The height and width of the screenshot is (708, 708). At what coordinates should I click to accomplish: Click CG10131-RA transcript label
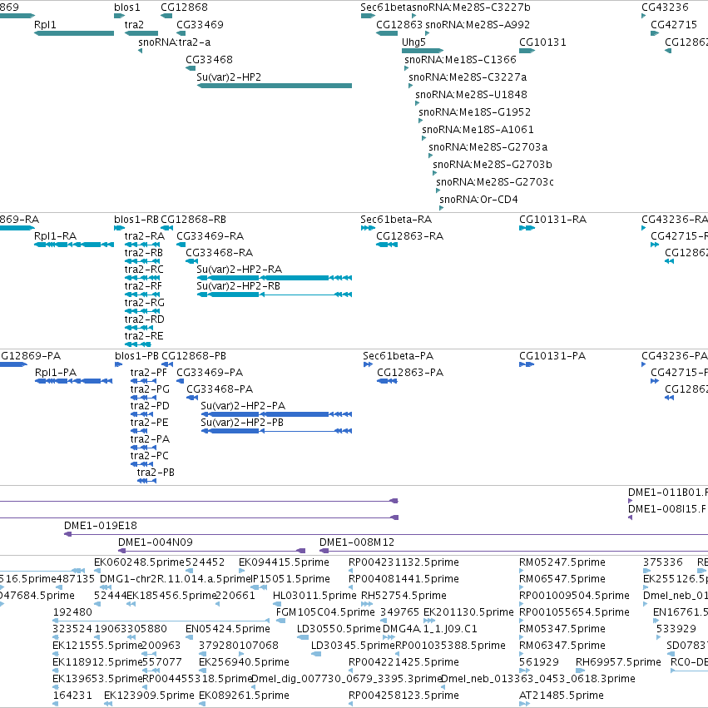point(552,220)
